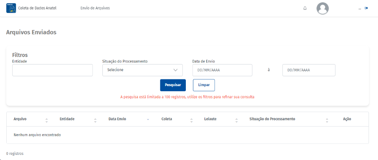The image size is (378, 160).
Task: Click the ellipsis next to logout
Action: [x=360, y=8]
